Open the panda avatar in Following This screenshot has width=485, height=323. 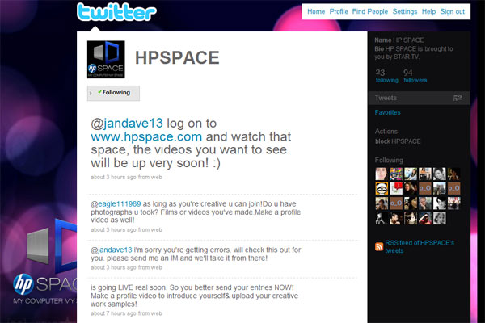pos(382,188)
